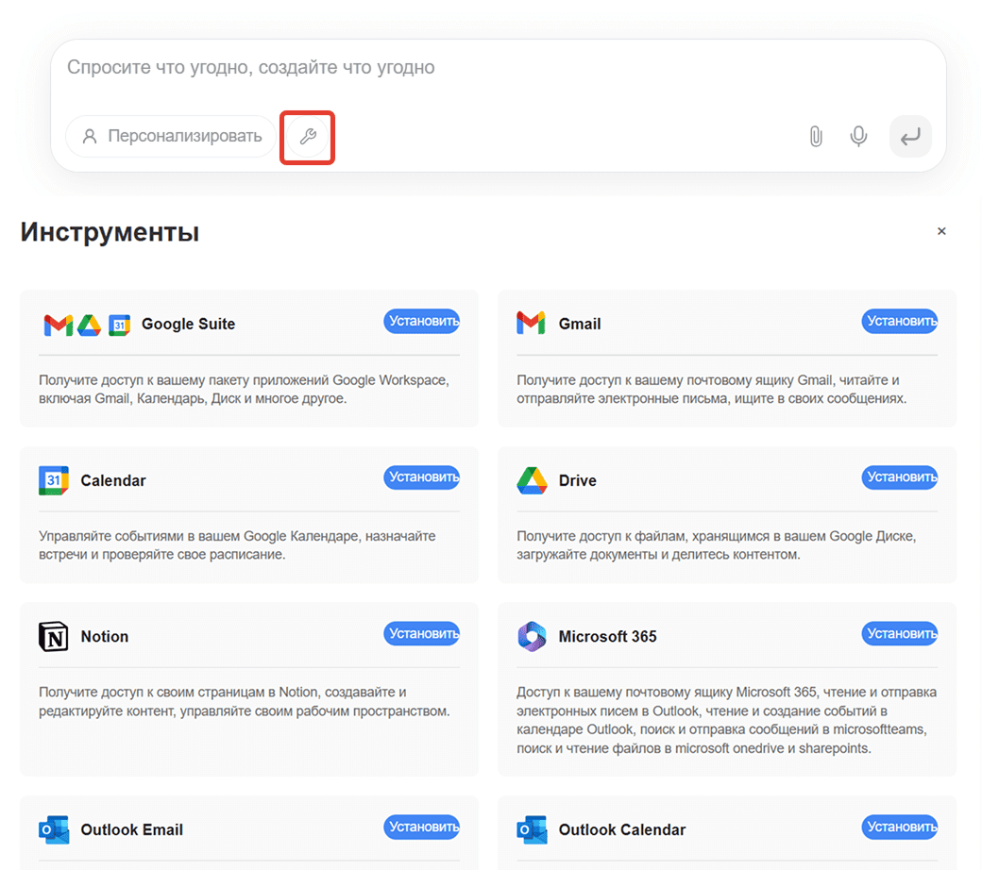Viewport: 982px width, 870px height.
Task: Click the Google Calendar logo icon
Action: (x=54, y=480)
